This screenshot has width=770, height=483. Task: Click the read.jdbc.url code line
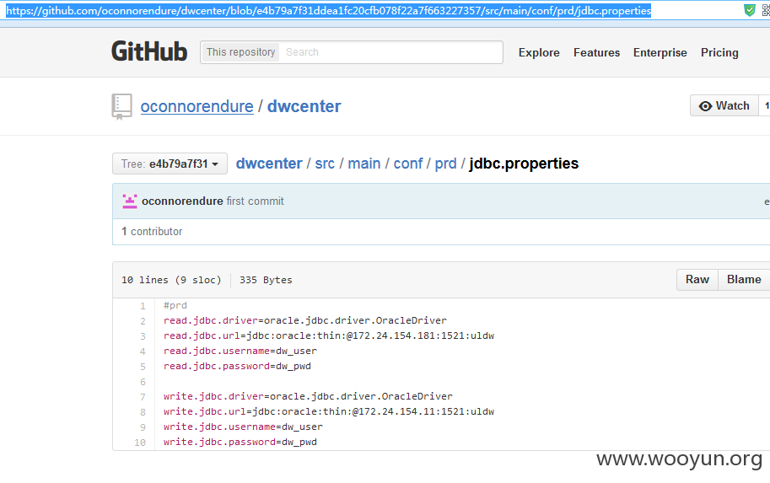[x=329, y=335]
